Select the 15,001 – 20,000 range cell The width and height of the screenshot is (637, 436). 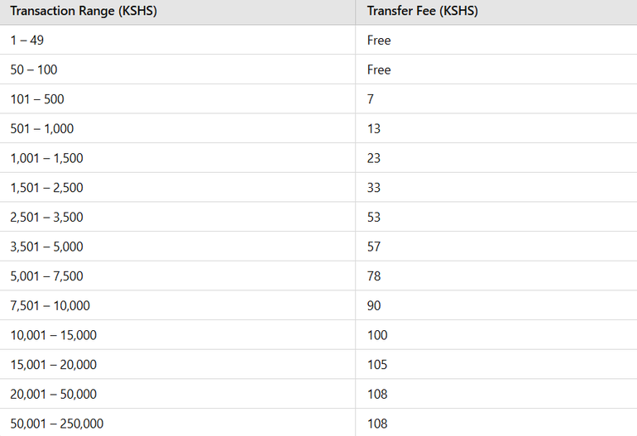53,365
